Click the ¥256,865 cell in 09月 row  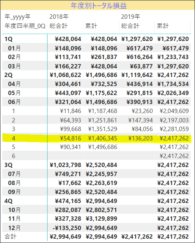tap(68, 192)
